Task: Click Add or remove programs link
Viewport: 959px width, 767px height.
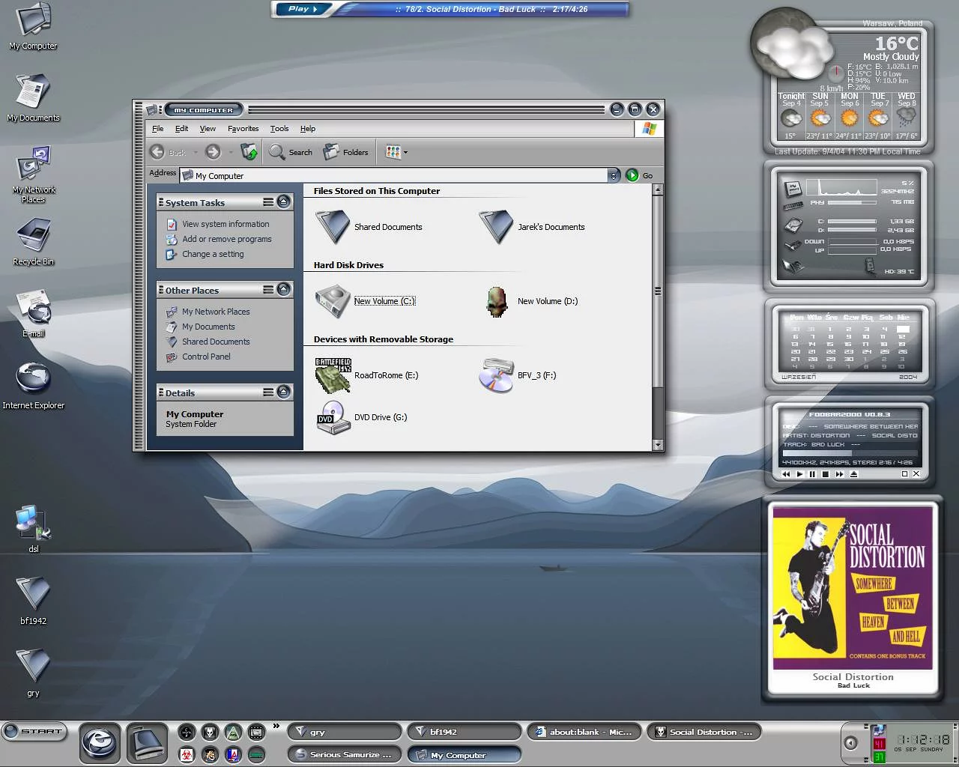Action: (226, 239)
